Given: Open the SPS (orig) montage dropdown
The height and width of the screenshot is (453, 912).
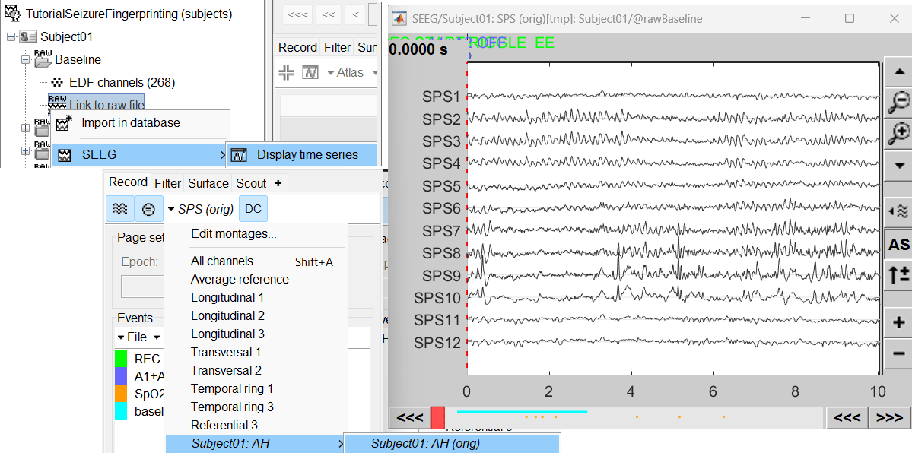Looking at the screenshot, I should coord(200,209).
